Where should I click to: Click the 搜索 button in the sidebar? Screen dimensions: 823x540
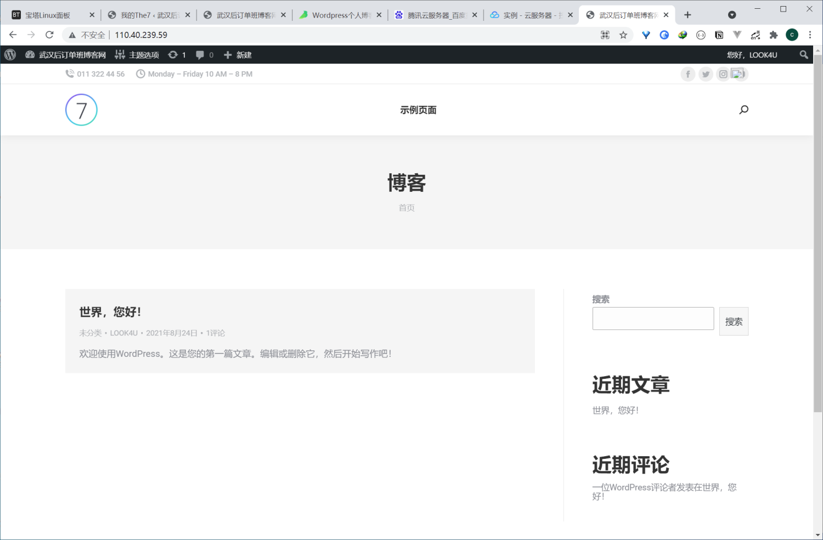[734, 321]
